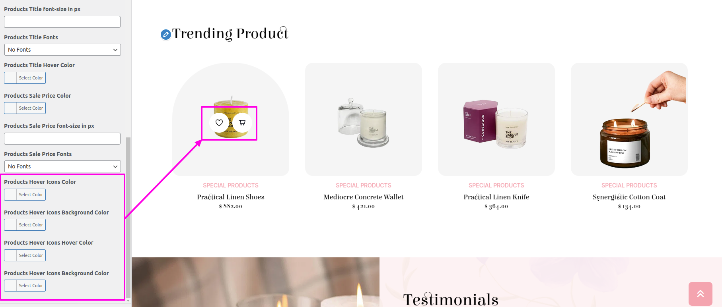Select Color for Products Hover Icons Hover Color
The height and width of the screenshot is (307, 722).
tap(25, 255)
